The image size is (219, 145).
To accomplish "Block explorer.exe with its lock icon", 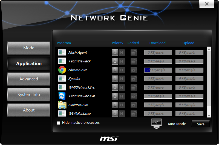I will [x=134, y=105].
